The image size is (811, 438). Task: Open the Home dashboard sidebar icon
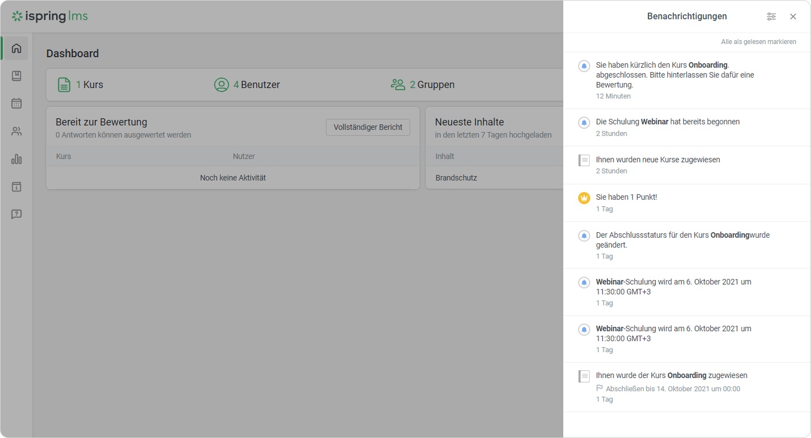click(17, 48)
